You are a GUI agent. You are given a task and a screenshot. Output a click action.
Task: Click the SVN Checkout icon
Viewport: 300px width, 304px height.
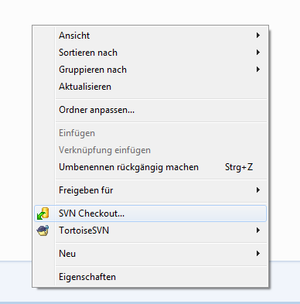pyautogui.click(x=43, y=213)
